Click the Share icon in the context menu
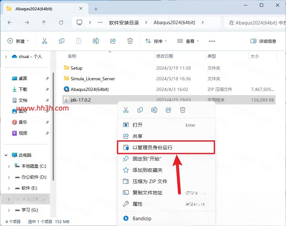This screenshot has height=226, width=286. tap(169, 110)
